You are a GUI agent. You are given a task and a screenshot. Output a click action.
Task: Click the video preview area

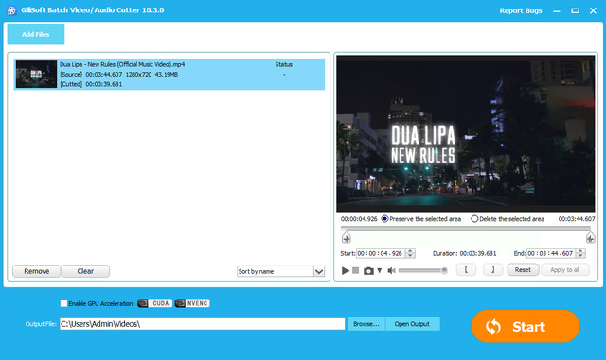click(465, 133)
